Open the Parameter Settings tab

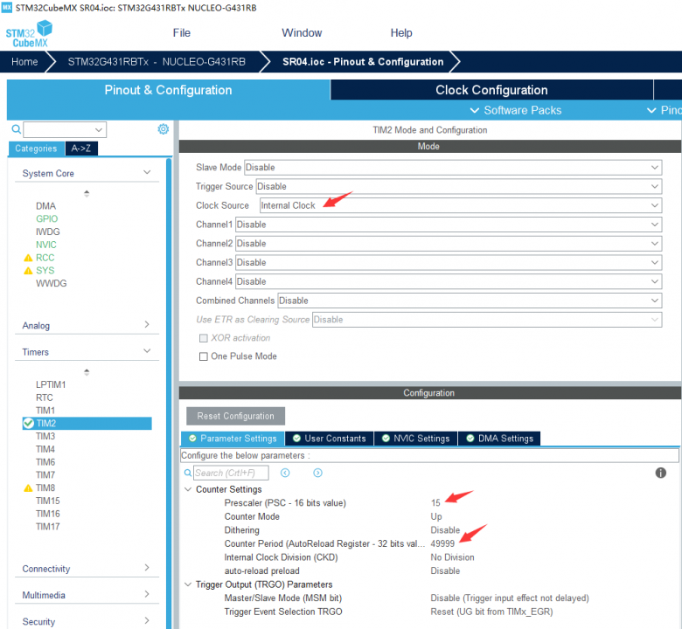pyautogui.click(x=233, y=439)
